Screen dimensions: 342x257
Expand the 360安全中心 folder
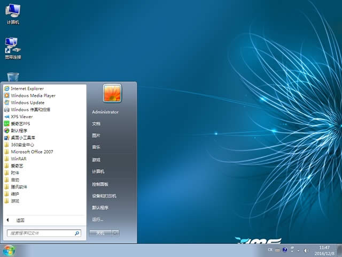pos(22,145)
